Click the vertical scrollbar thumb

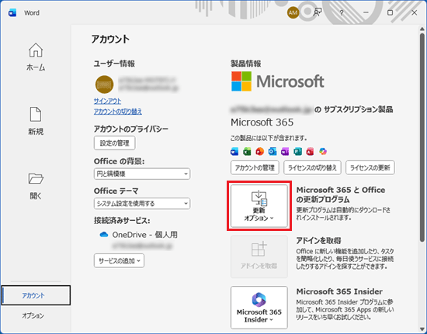pos(422,136)
